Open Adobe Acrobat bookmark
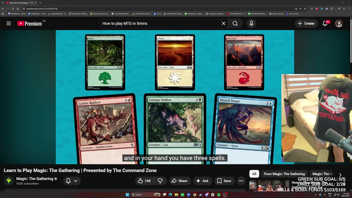This screenshot has height=198, width=352. 276,13
